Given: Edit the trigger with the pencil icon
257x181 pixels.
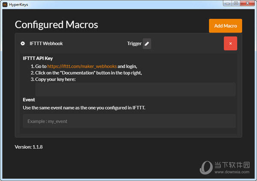Looking at the screenshot, I should click(147, 44).
